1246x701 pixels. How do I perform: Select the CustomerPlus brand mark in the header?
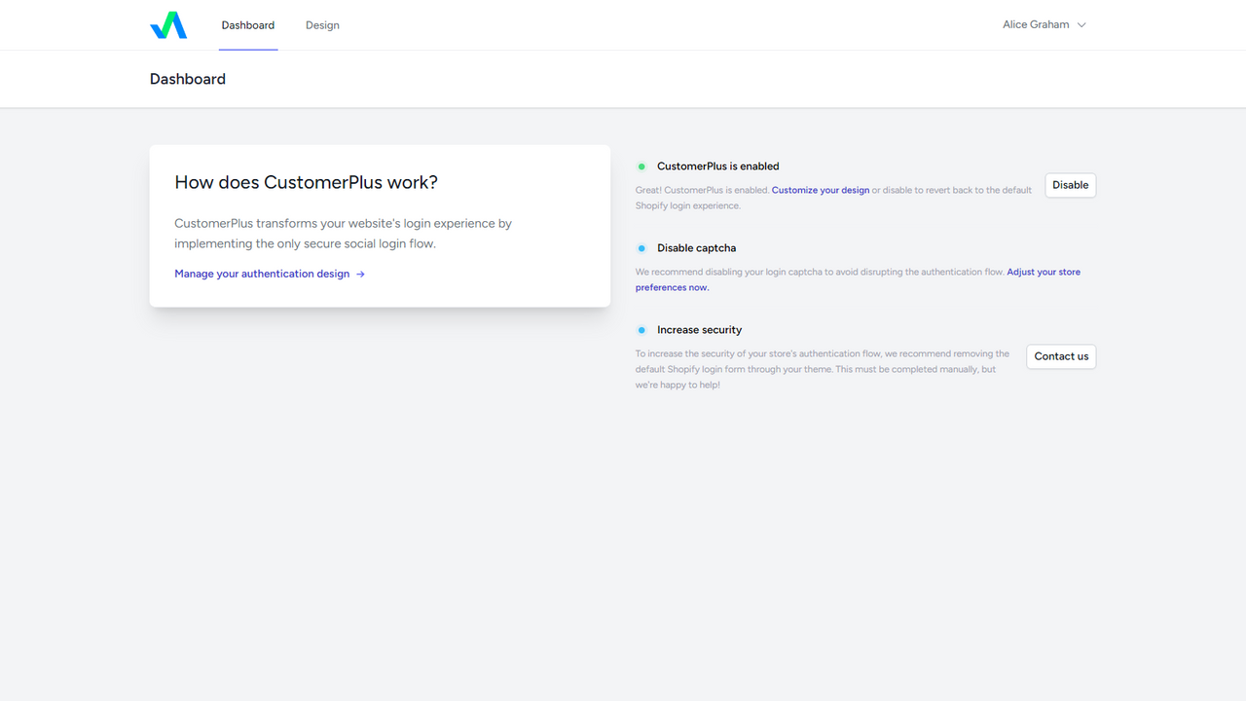[167, 24]
